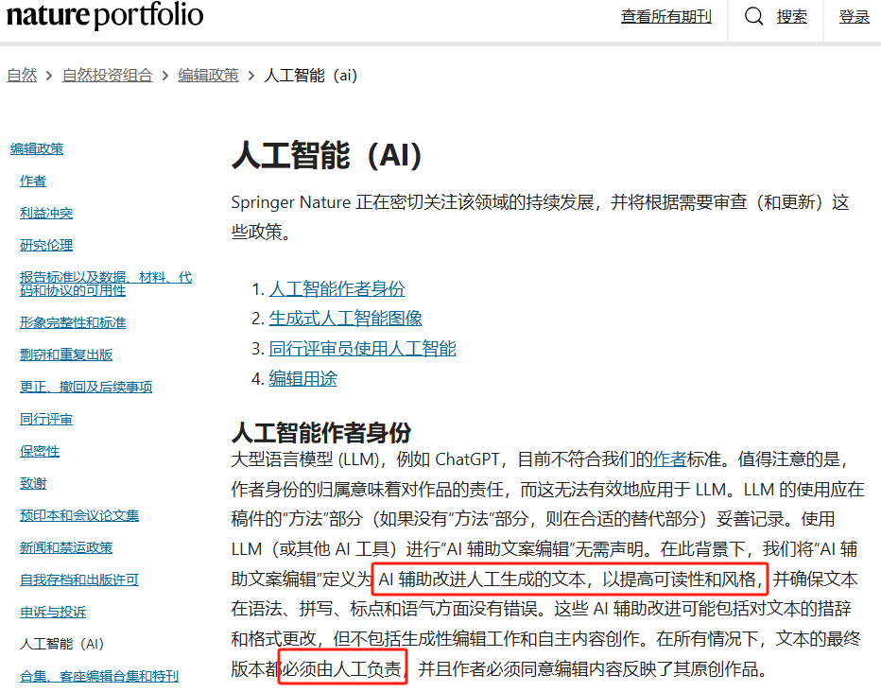This screenshot has width=881, height=692.
Task: Open 同行评审员使用人工智能 anchor link
Action: tap(362, 349)
